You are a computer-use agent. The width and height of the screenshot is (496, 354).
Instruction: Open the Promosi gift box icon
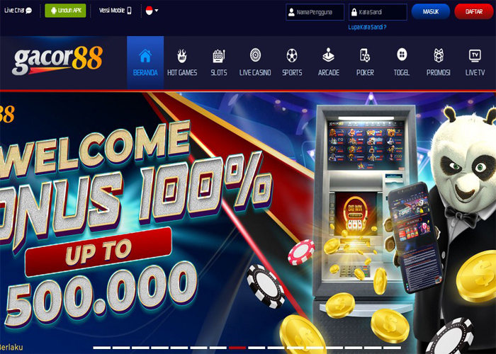(x=439, y=55)
